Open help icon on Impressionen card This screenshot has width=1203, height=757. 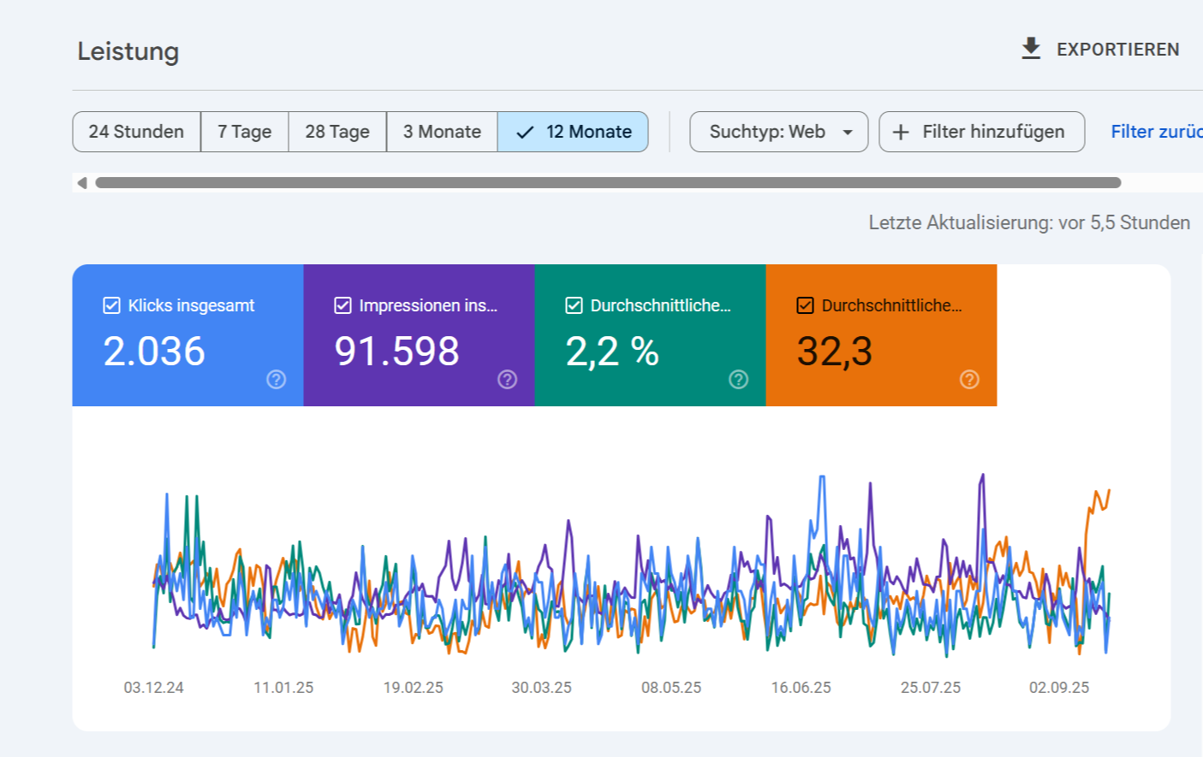[507, 379]
